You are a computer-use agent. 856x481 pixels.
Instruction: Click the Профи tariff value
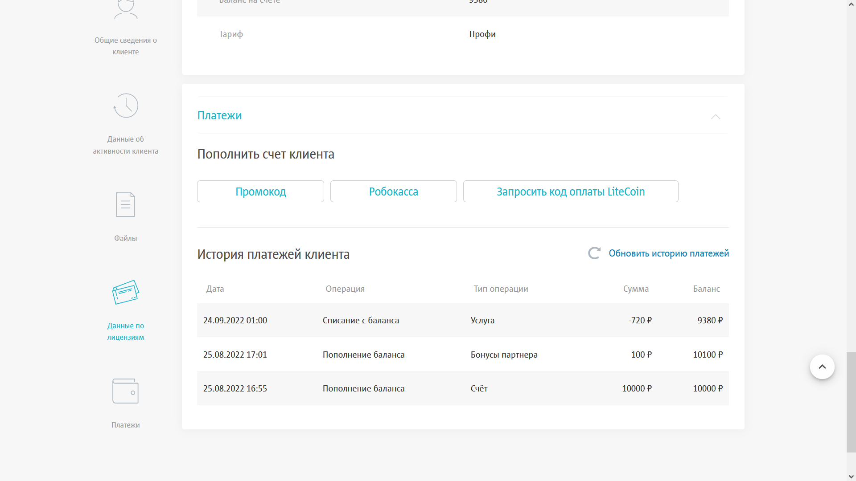coord(482,34)
